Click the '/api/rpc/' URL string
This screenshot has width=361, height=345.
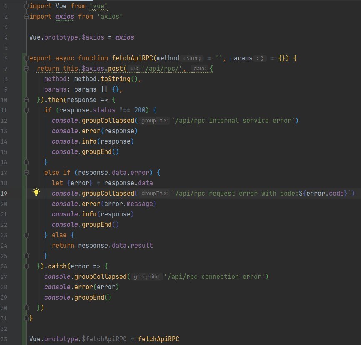[x=162, y=69]
